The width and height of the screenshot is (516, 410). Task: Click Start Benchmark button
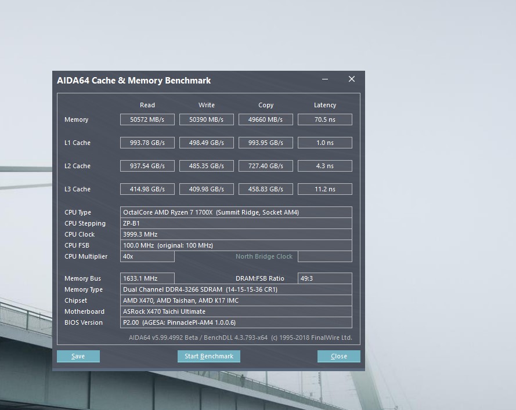click(x=208, y=356)
